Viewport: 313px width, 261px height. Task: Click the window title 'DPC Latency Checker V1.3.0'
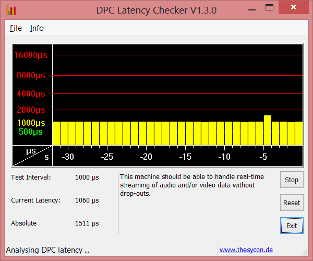(x=156, y=10)
